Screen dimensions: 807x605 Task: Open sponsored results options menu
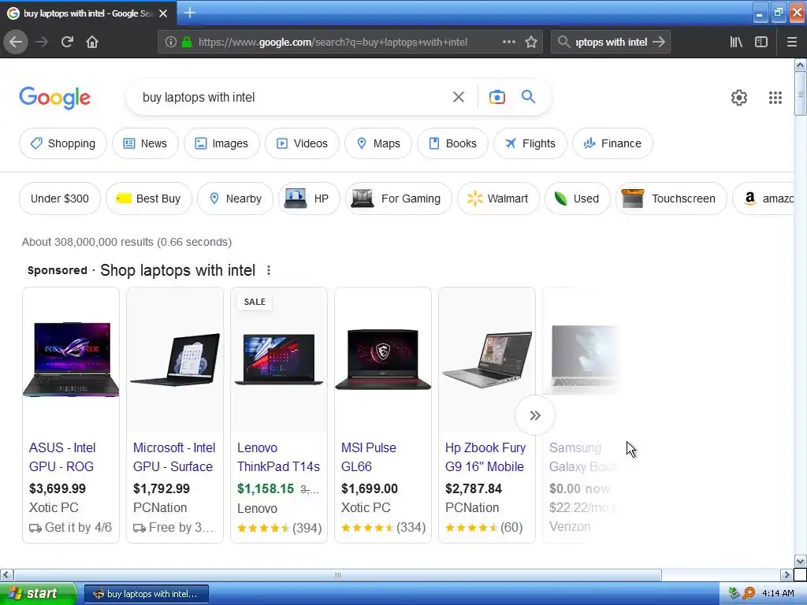coord(268,270)
